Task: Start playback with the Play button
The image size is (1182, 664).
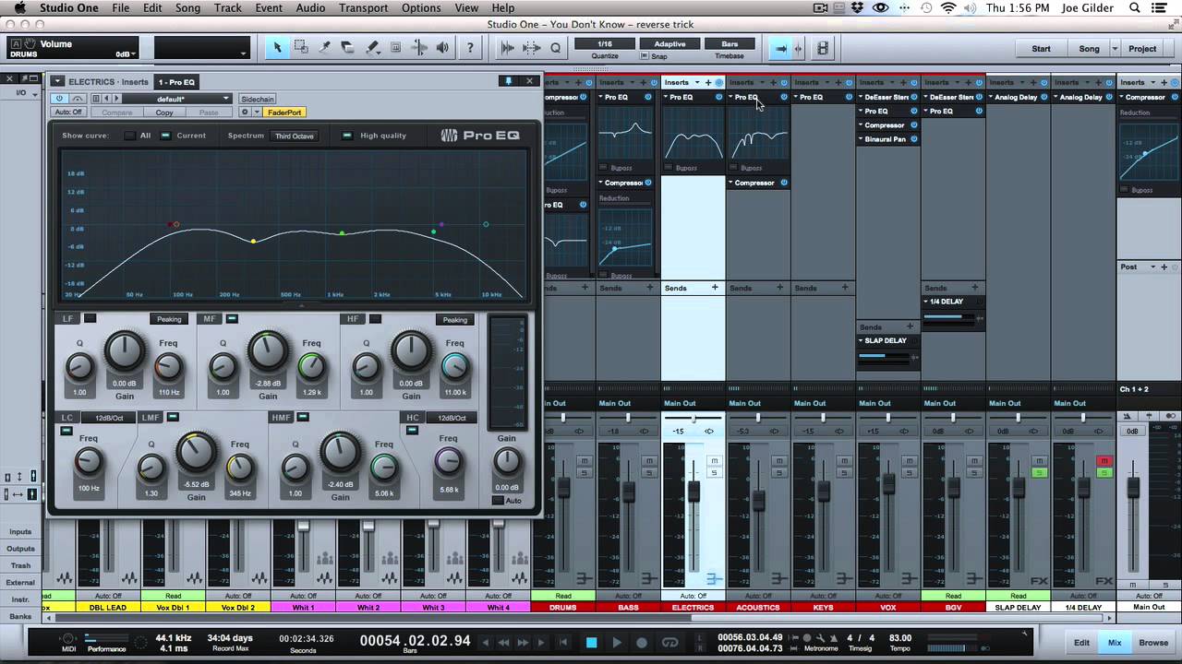Action: [x=617, y=642]
